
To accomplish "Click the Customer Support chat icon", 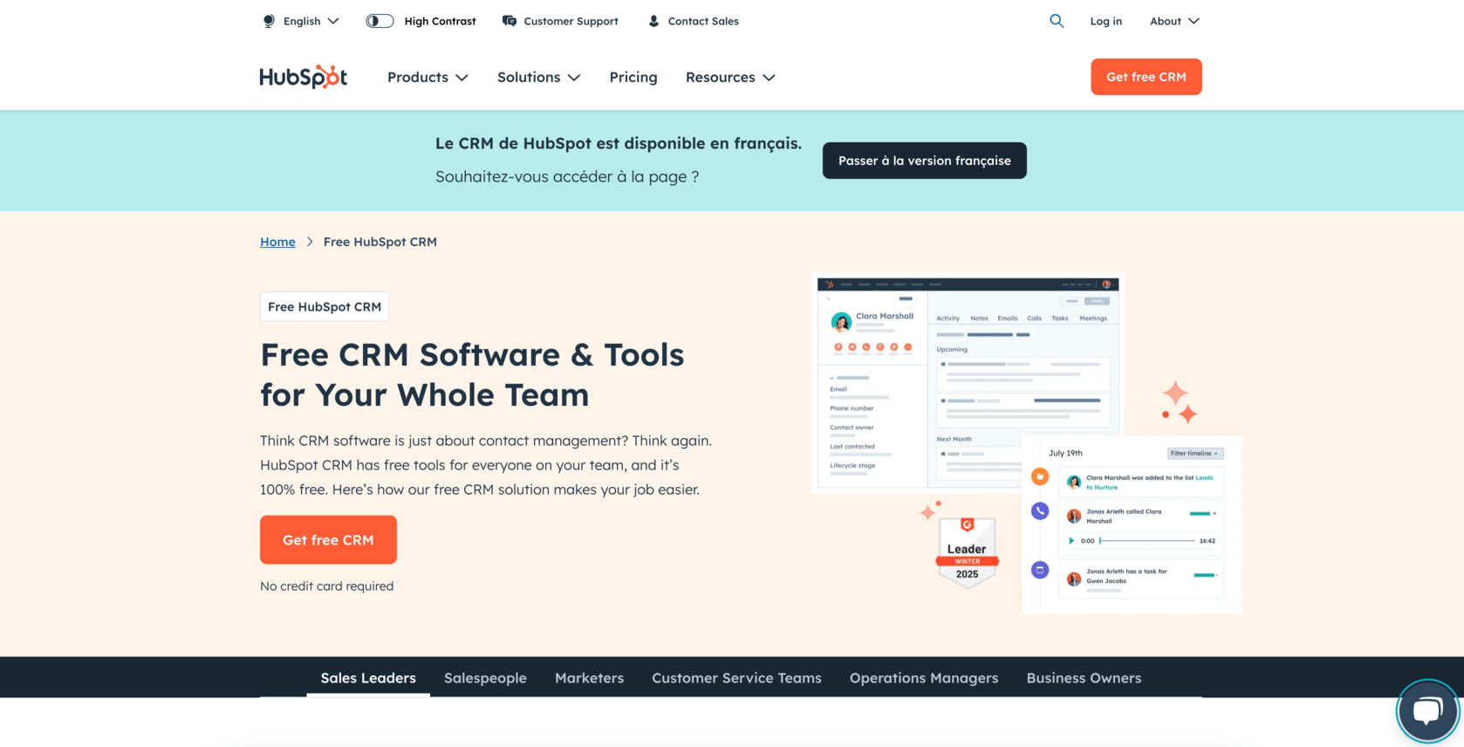I will click(x=510, y=21).
